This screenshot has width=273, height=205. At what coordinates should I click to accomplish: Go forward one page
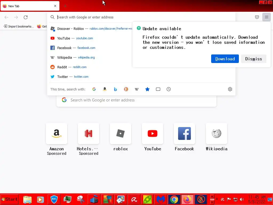[16, 17]
